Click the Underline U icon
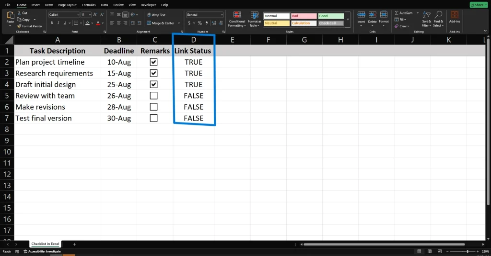Image resolution: width=491 pixels, height=256 pixels. click(x=65, y=23)
